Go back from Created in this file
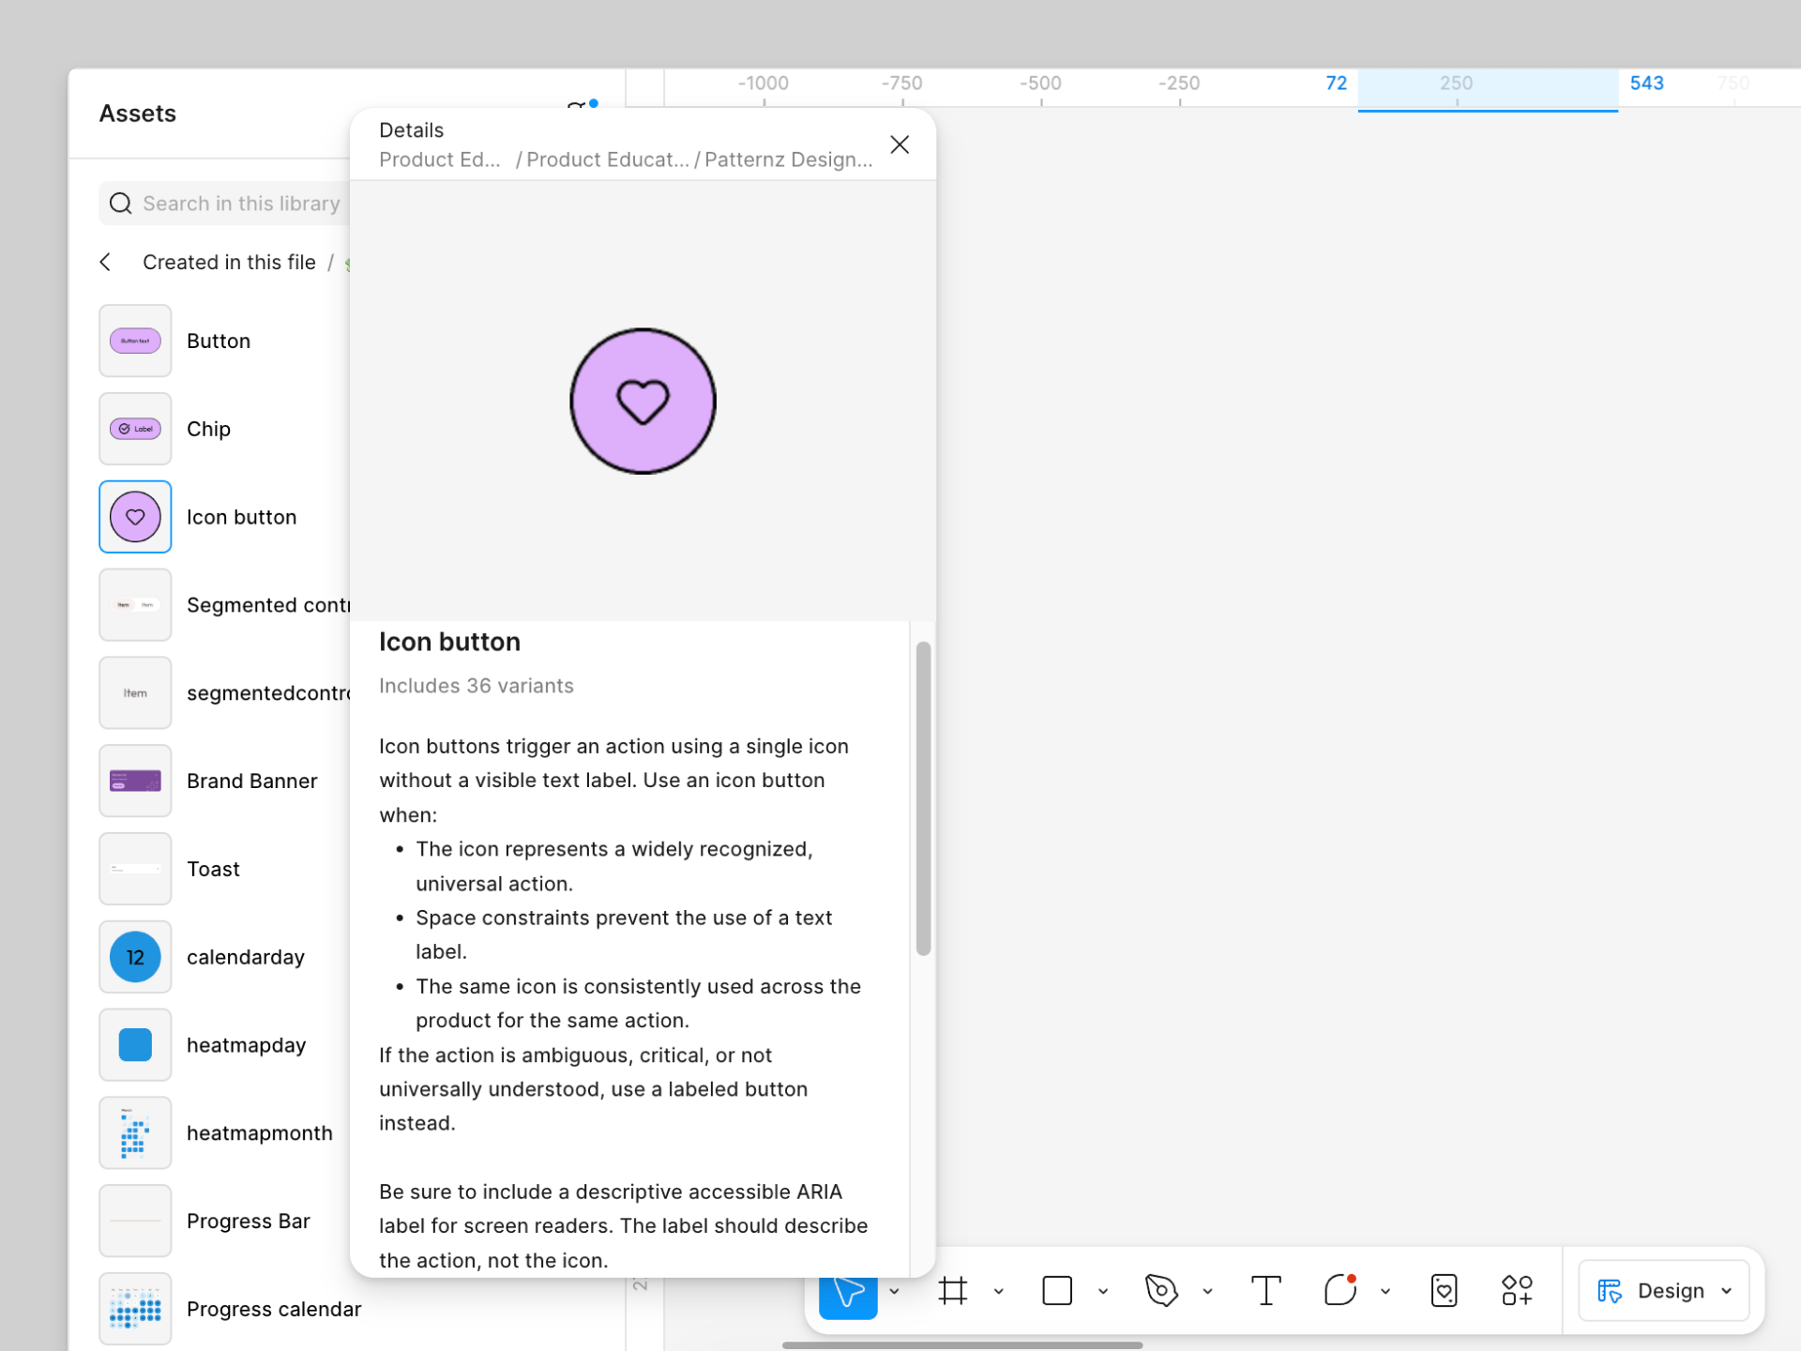 106,263
